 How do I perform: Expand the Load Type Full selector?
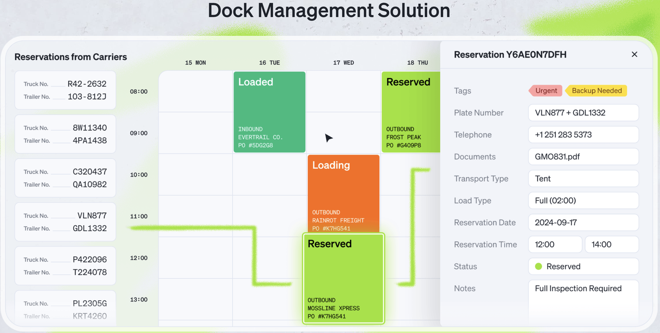583,201
